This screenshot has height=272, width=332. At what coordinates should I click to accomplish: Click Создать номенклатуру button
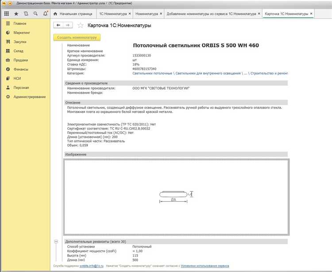tap(77, 38)
